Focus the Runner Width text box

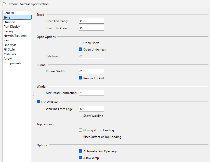[x=91, y=71]
